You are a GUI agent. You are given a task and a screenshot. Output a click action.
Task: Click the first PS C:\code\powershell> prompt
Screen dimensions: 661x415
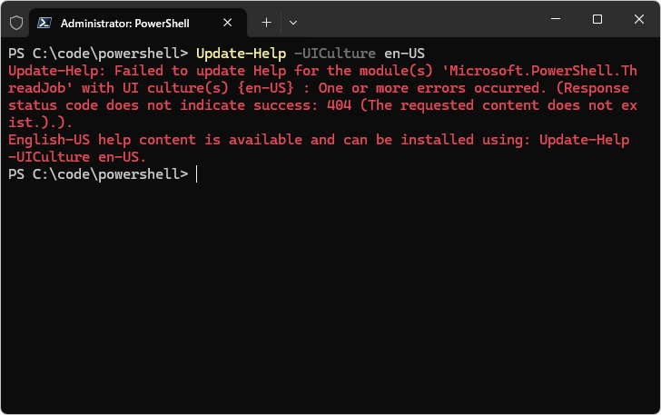click(98, 53)
